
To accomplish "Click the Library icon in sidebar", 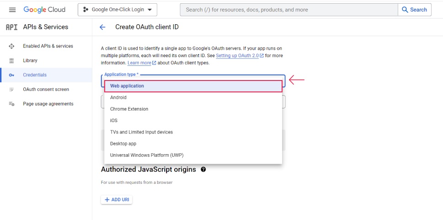I will tap(11, 60).
